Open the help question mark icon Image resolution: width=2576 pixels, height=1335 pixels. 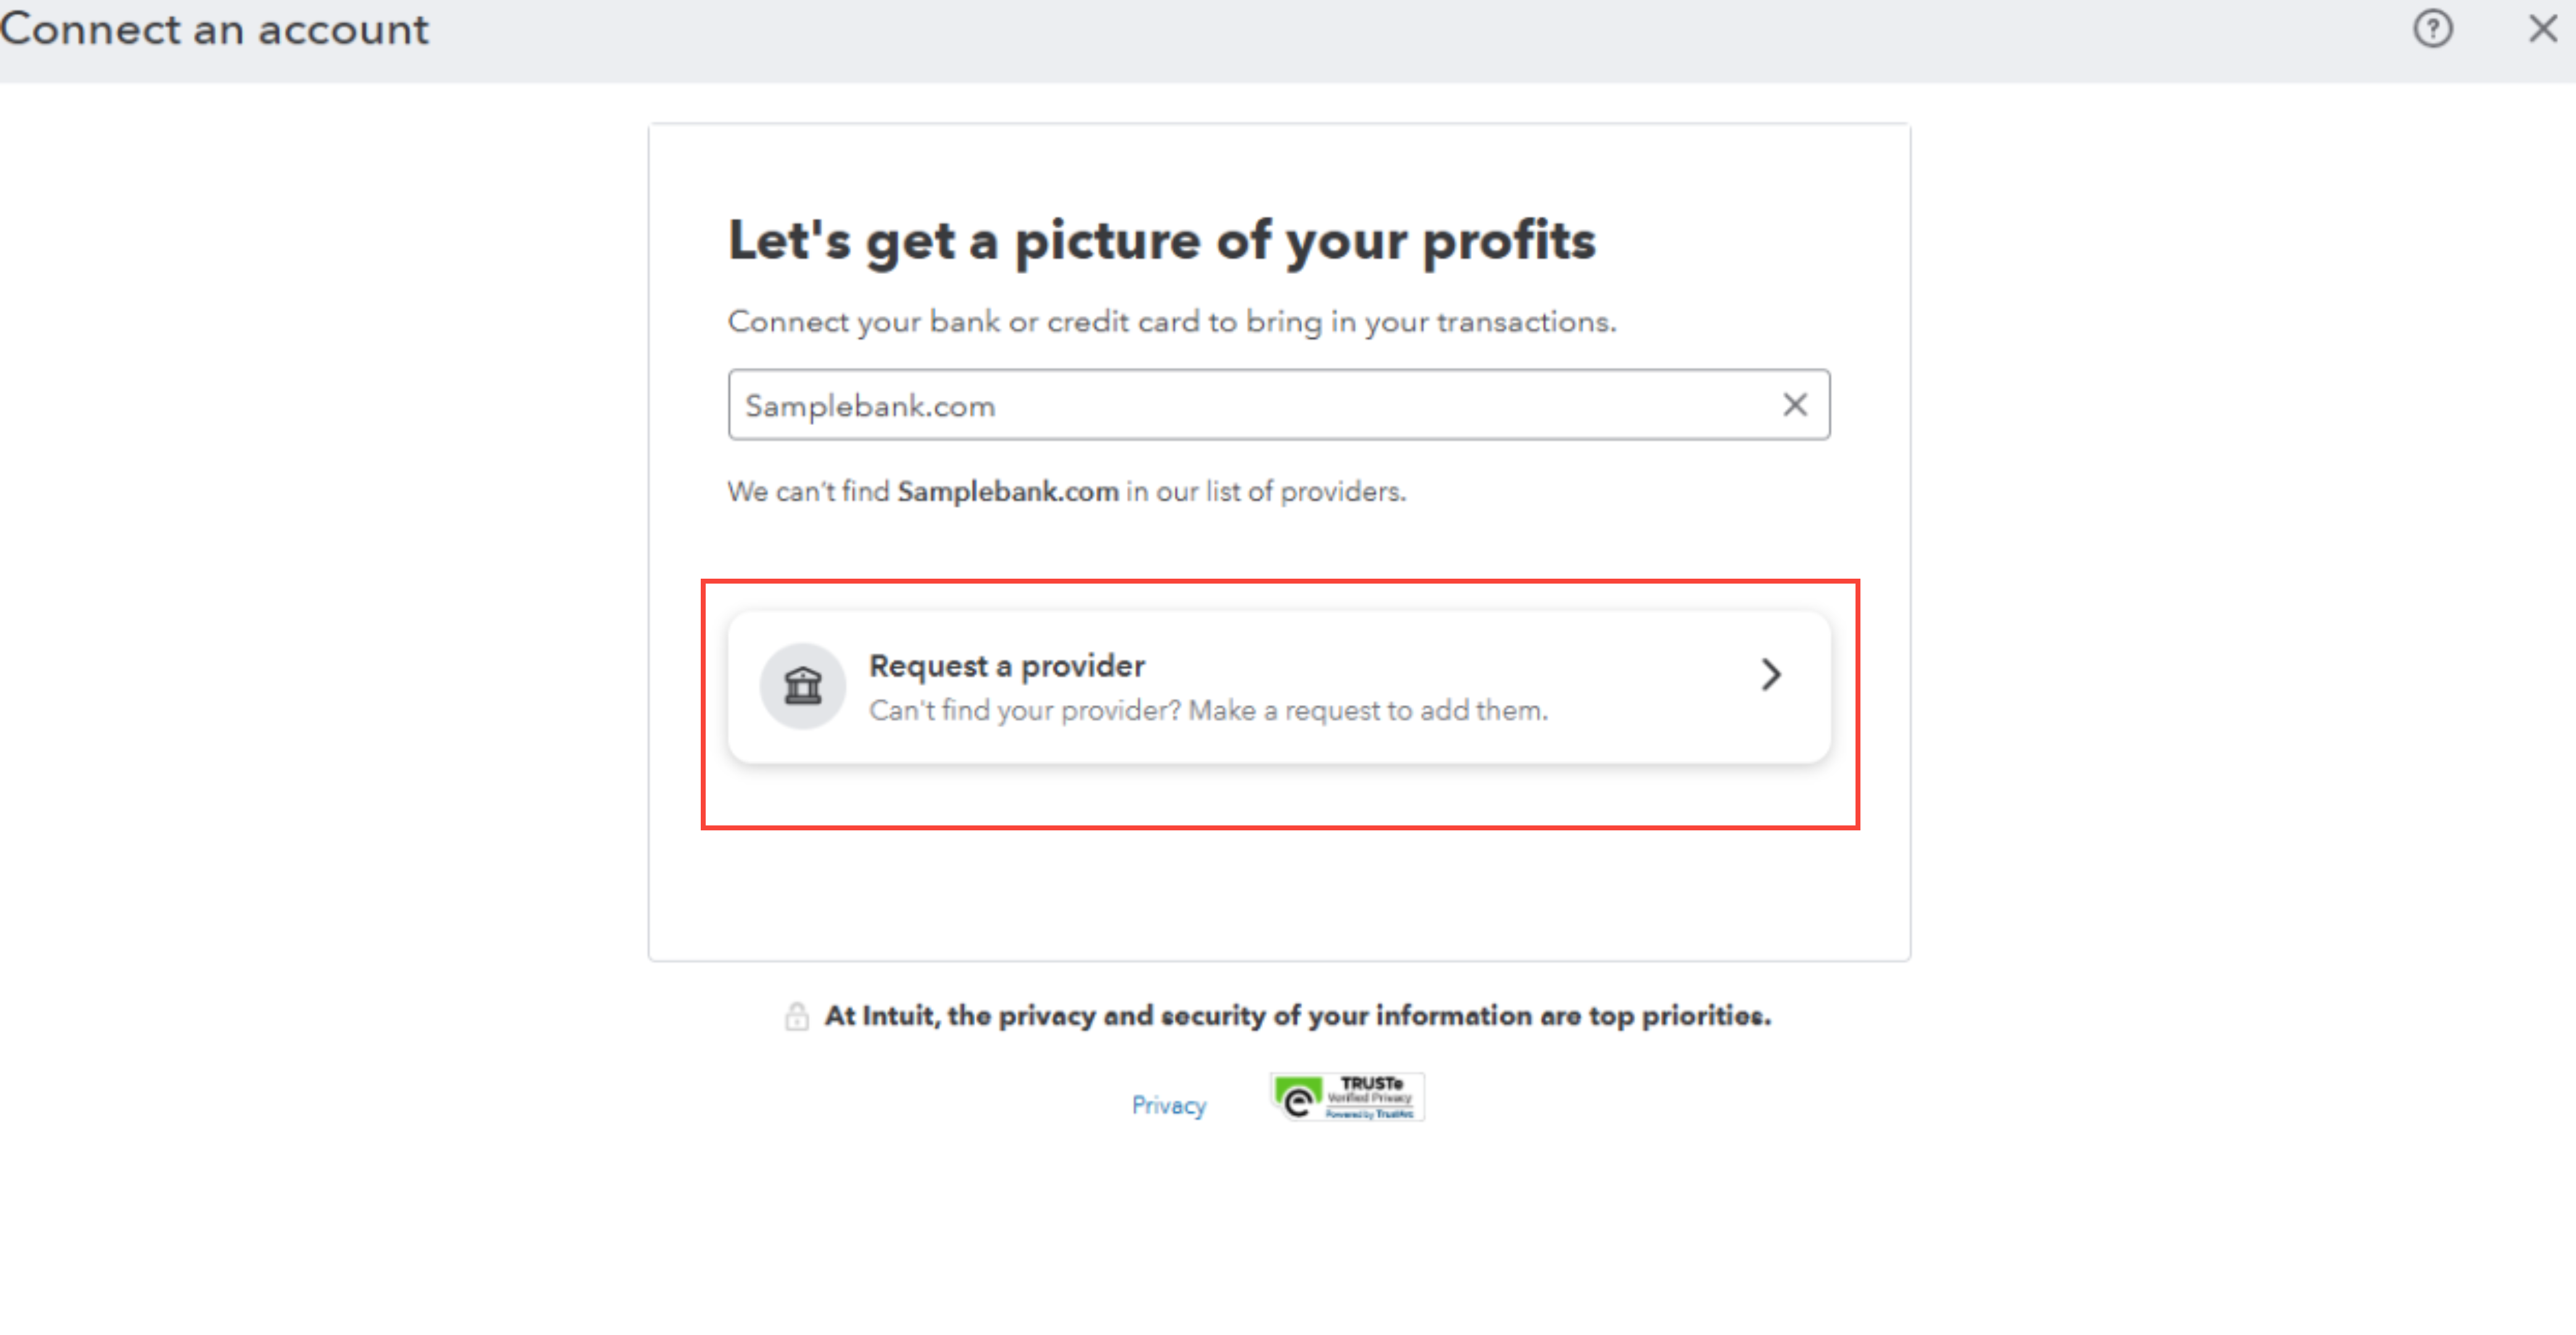2432,29
